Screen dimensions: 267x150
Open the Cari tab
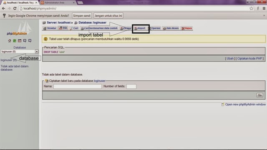pos(74,28)
